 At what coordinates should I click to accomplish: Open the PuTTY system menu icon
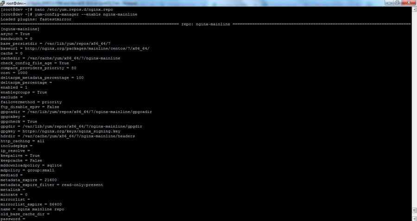[x=3, y=3]
